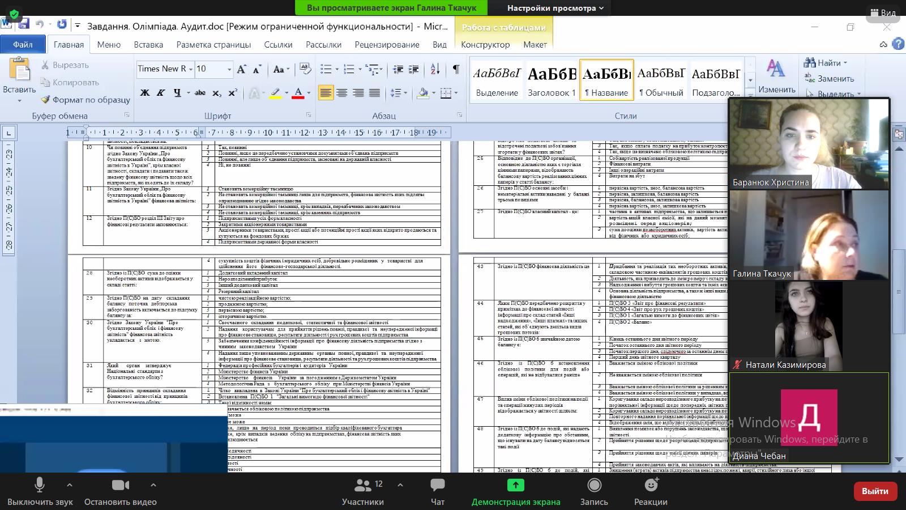Decrease paragraph indent
Viewport: 906px width, 510px height.
(x=398, y=69)
